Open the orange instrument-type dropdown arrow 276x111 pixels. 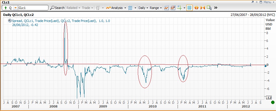15,8
